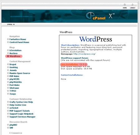Open Mambo Open Source entry
Viewport: 140px width, 135px height.
[20, 73]
